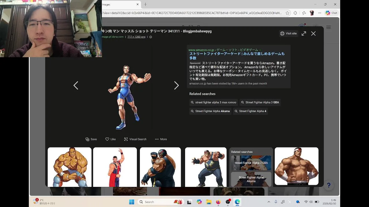The width and height of the screenshot is (369, 207).
Task: Open Copilot Chat in the toolbar
Action: (331, 13)
